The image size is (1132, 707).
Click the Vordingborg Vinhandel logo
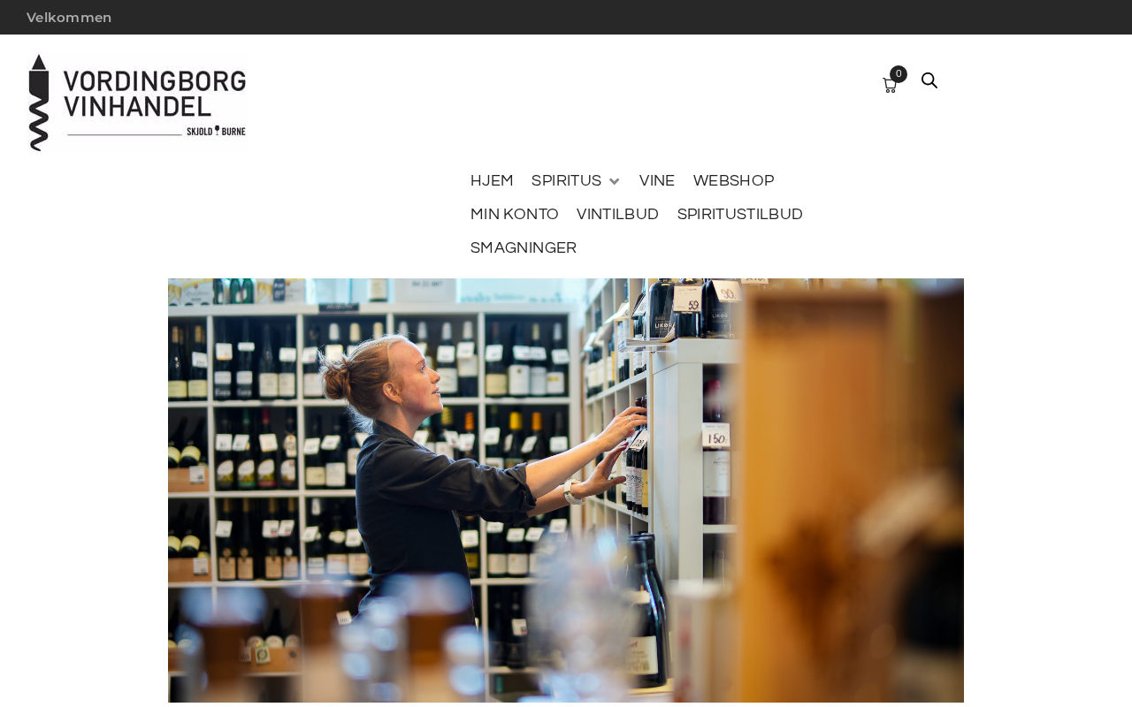(137, 103)
